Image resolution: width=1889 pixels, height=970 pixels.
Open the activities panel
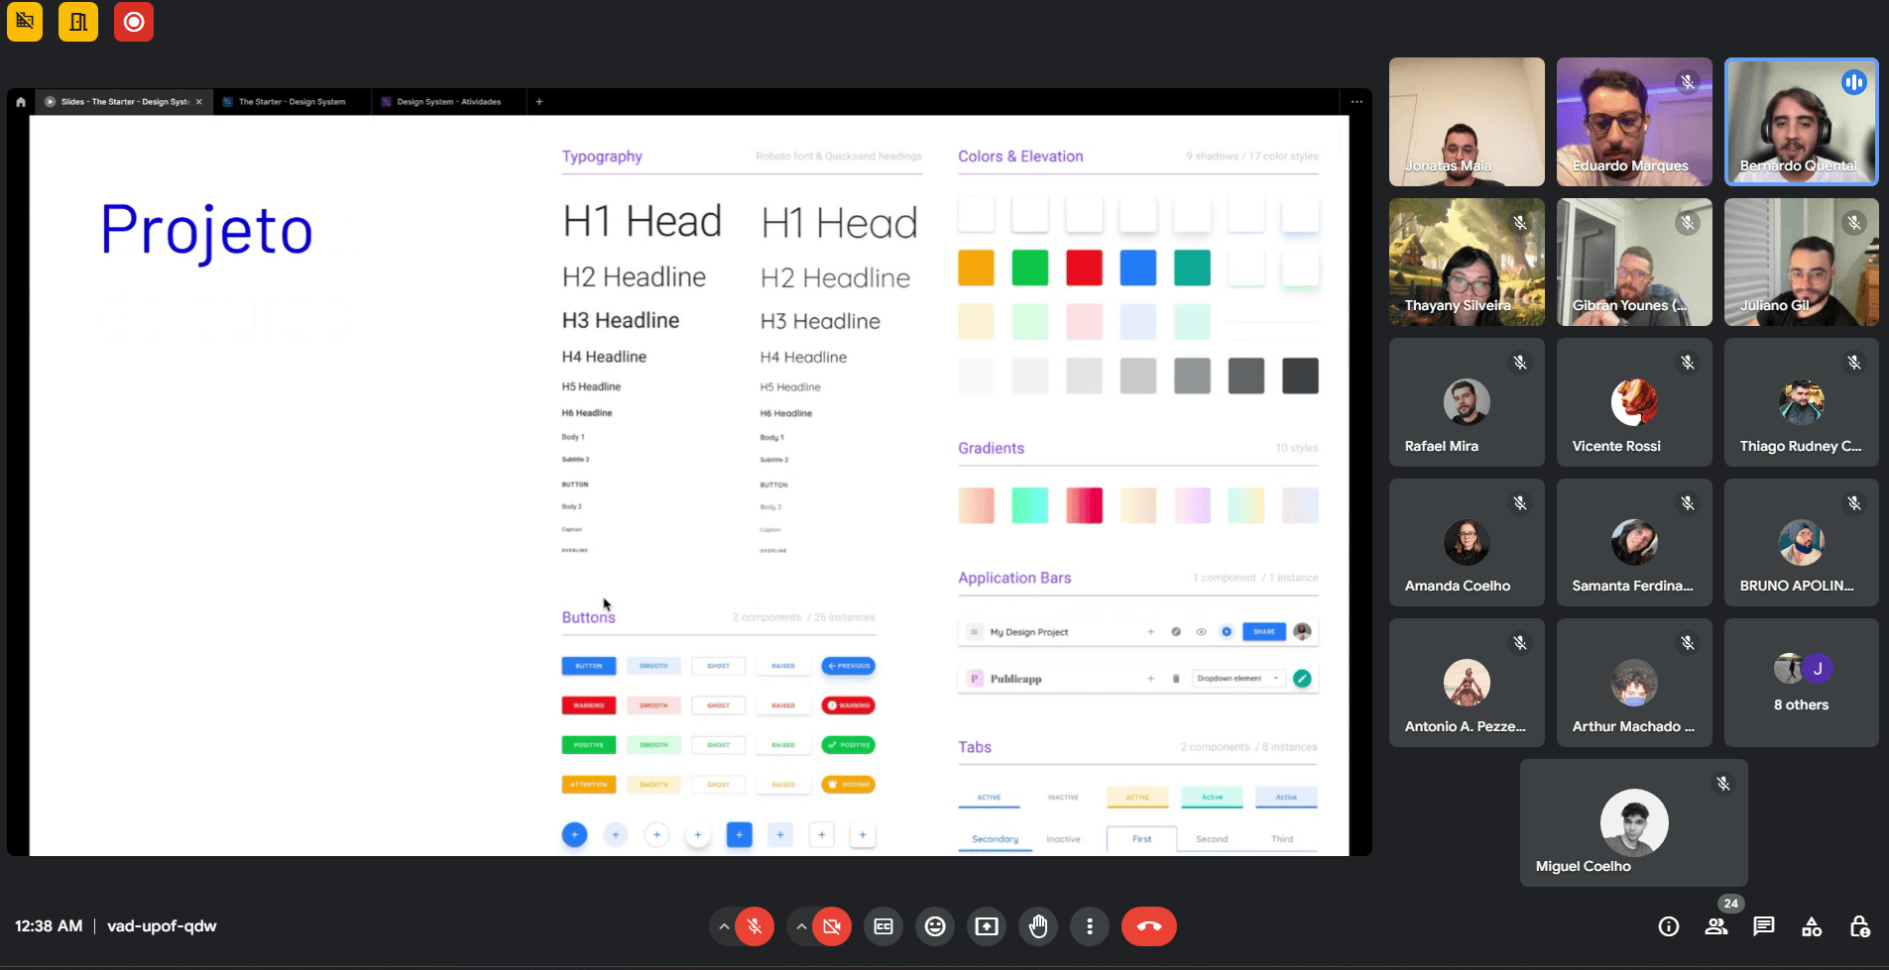coord(1812,926)
